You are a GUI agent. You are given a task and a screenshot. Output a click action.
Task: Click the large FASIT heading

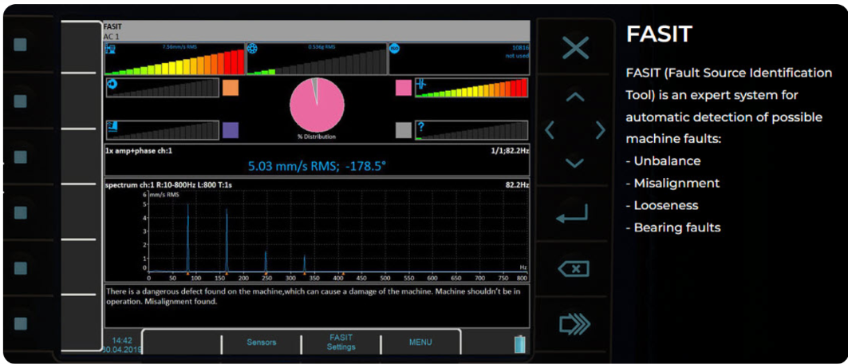pyautogui.click(x=659, y=34)
